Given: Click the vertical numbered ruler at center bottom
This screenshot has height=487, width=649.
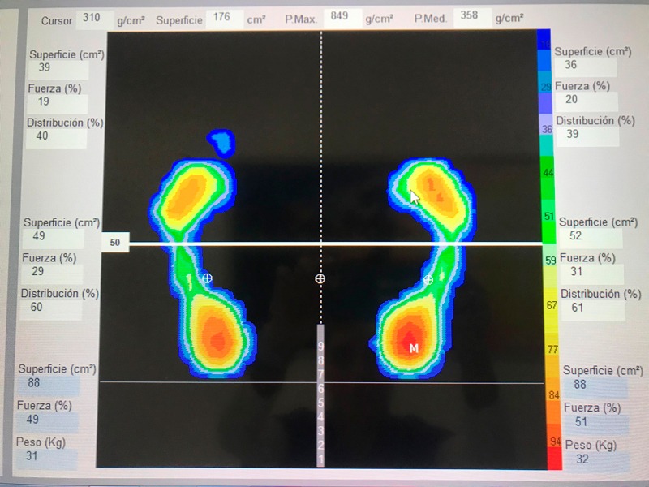Looking at the screenshot, I should [x=320, y=395].
